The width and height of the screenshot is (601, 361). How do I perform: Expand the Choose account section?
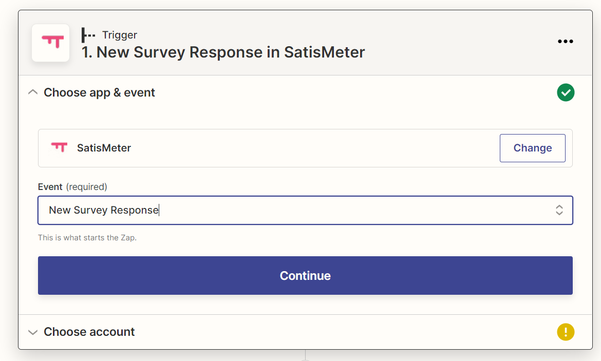(33, 332)
